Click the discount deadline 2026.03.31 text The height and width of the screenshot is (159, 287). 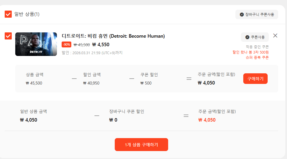pos(92,53)
